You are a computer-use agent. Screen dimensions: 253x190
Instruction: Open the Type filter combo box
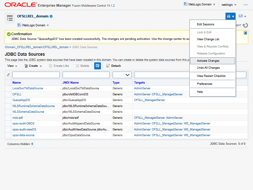(122, 75)
